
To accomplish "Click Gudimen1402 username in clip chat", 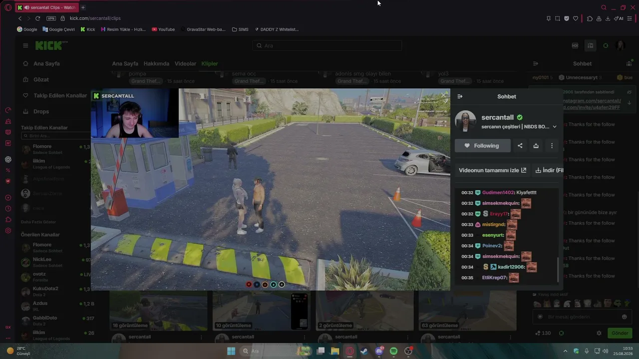I will click(x=498, y=192).
